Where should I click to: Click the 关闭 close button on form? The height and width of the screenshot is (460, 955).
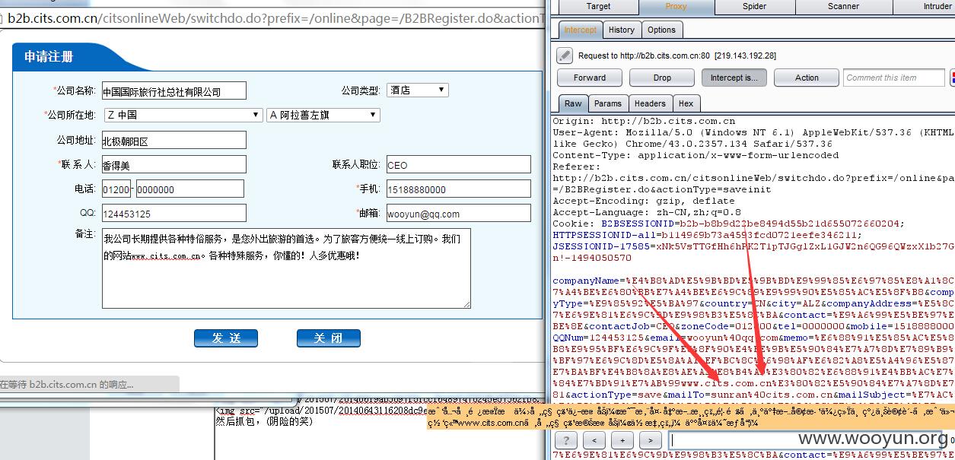pos(329,338)
